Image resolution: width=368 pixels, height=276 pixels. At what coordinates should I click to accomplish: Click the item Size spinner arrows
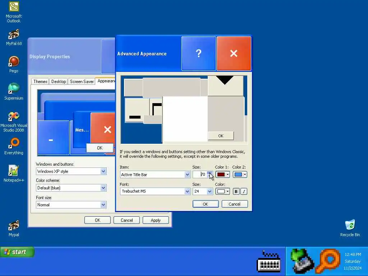point(210,175)
